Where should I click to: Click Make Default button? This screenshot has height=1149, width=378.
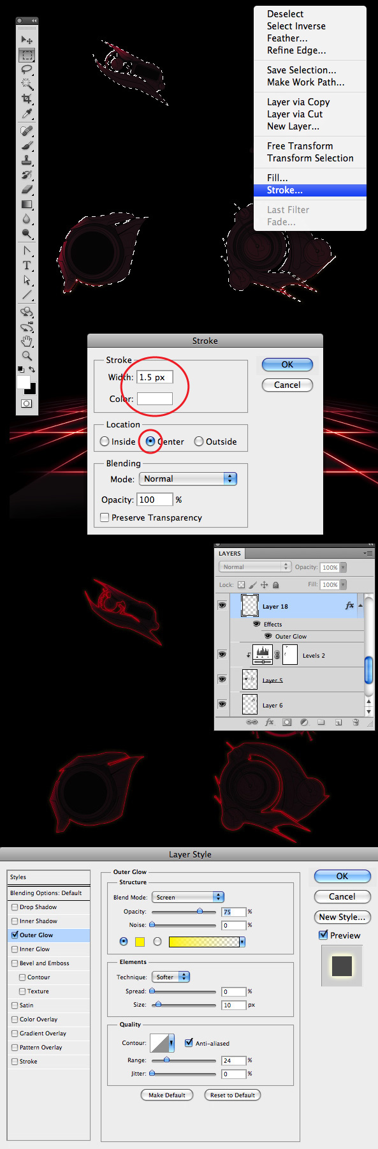tap(167, 1095)
